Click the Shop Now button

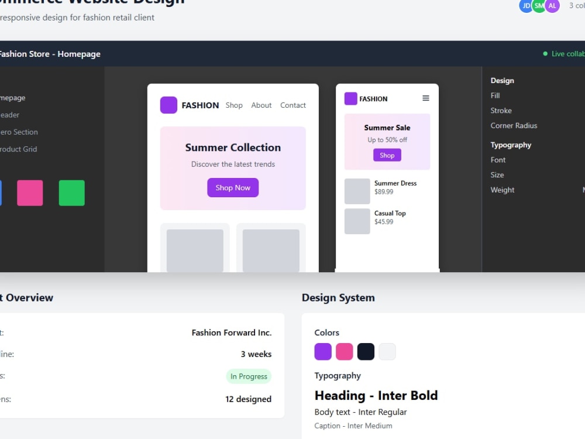(233, 188)
